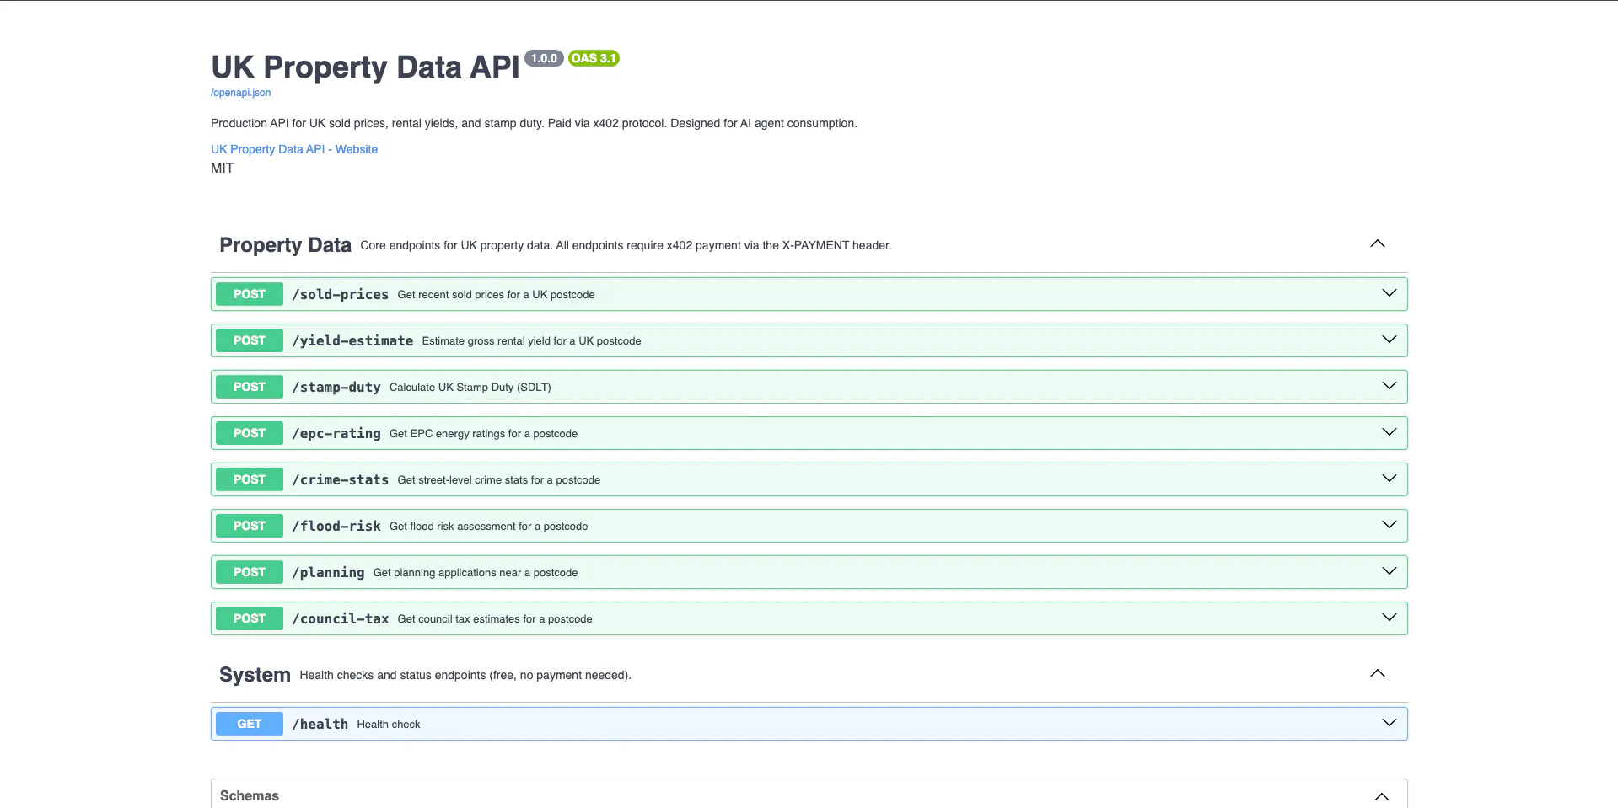
Task: Click 'Core endpoints for UK property data' description
Action: 626,245
